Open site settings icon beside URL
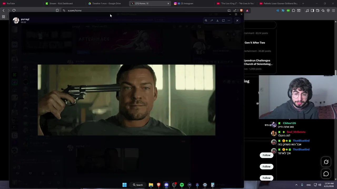 (64, 10)
